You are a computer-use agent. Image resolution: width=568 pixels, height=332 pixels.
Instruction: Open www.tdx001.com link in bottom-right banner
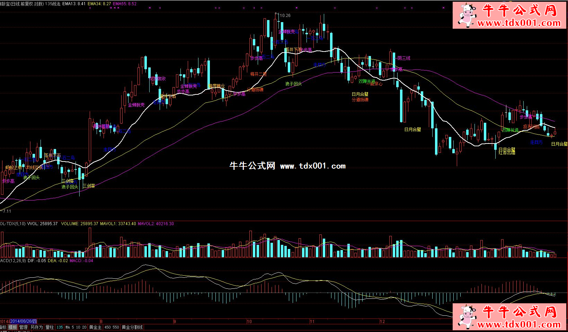(x=518, y=324)
